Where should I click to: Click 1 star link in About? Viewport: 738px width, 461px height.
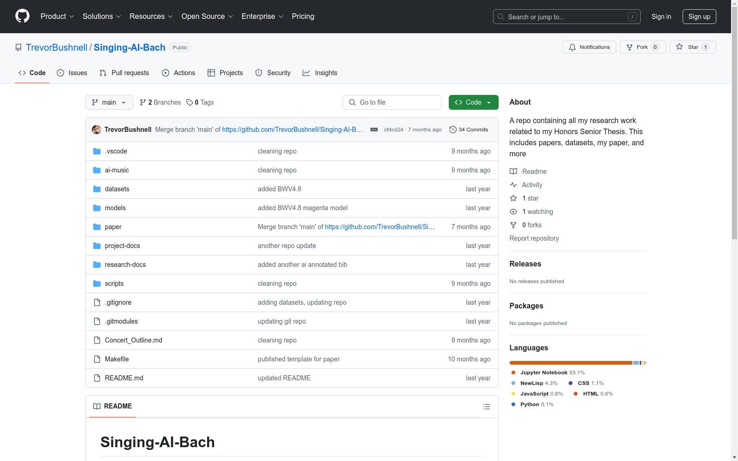point(524,198)
